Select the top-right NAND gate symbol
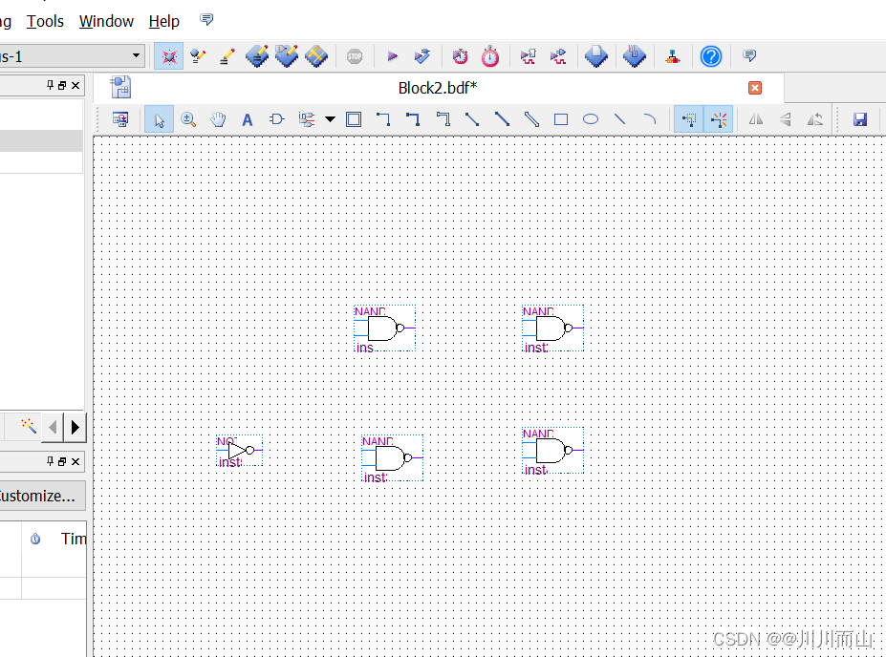This screenshot has height=657, width=886. 553,328
